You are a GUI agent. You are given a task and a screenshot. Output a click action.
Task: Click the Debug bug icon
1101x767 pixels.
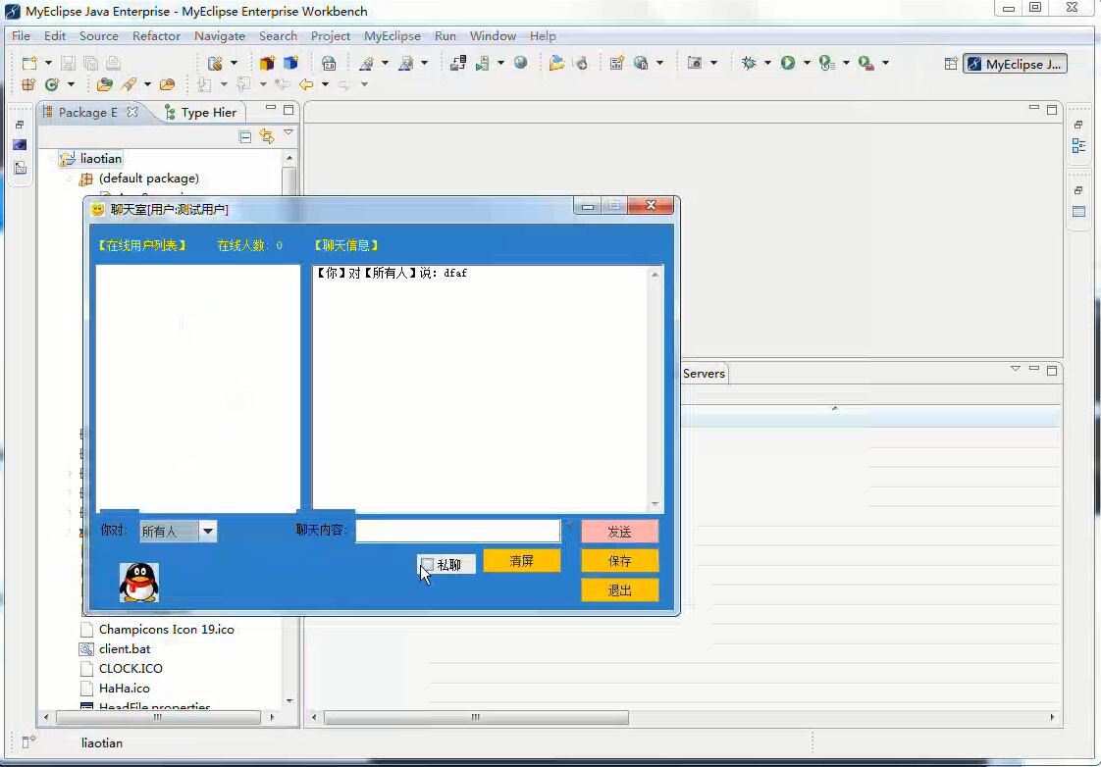click(749, 63)
